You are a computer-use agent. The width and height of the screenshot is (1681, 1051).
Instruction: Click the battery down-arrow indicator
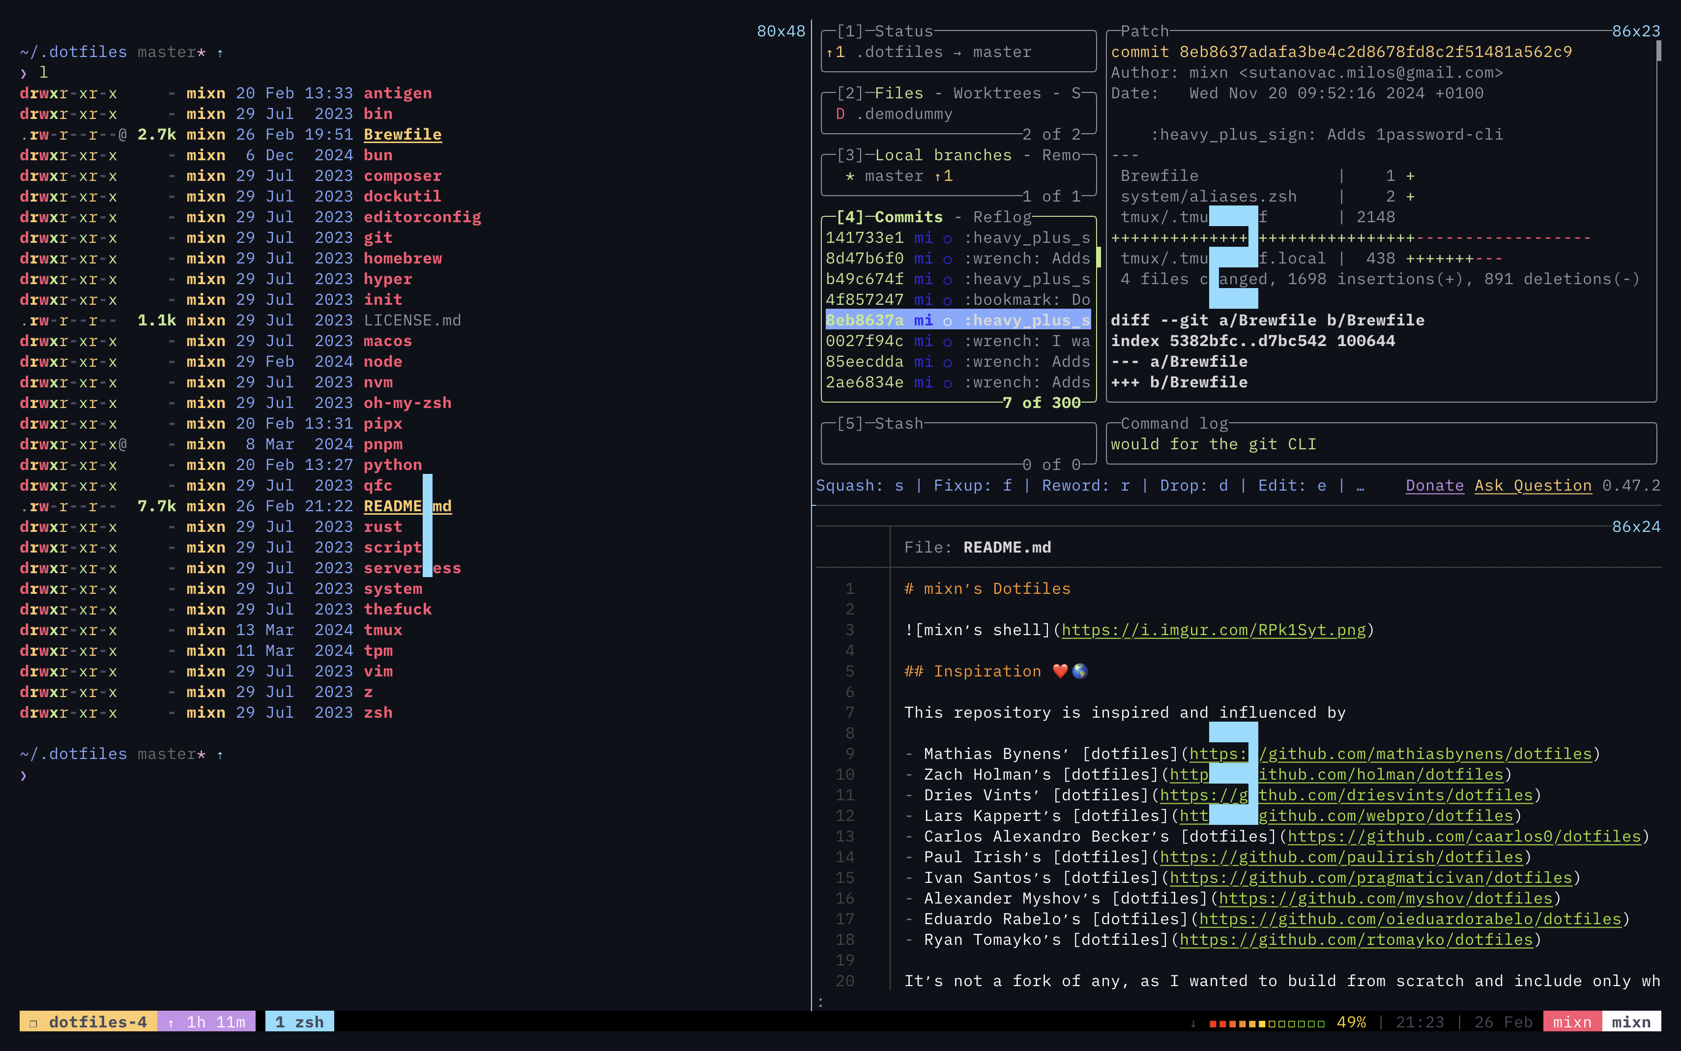click(1193, 1023)
